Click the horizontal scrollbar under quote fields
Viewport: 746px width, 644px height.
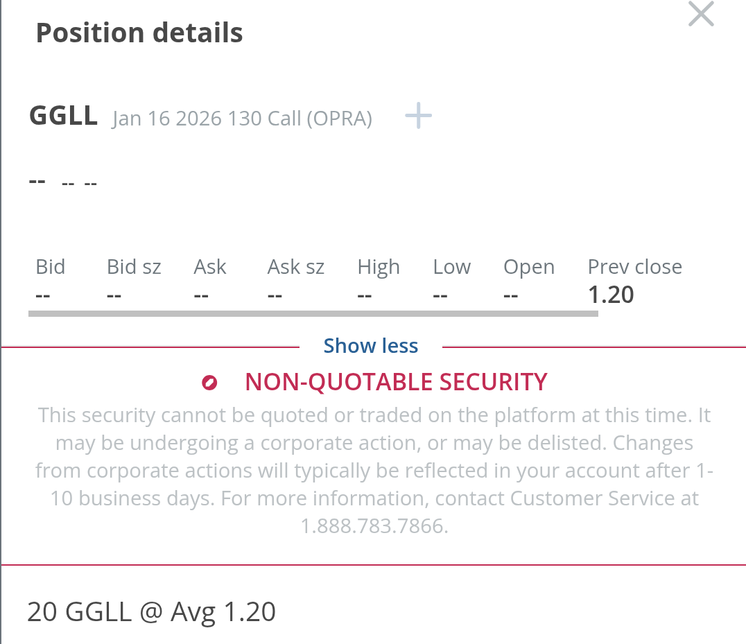(313, 314)
